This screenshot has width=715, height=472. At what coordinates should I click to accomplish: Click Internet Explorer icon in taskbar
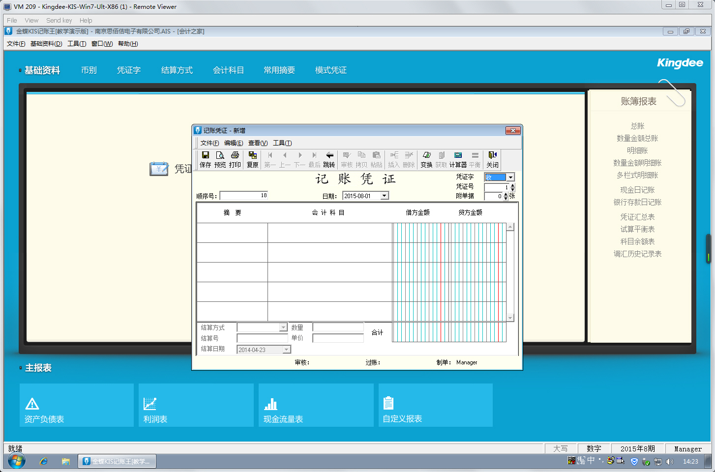(x=44, y=461)
